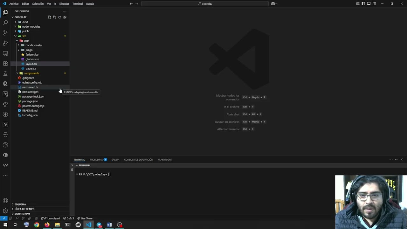Open Run and Debug view
The height and width of the screenshot is (229, 407).
coord(5,43)
